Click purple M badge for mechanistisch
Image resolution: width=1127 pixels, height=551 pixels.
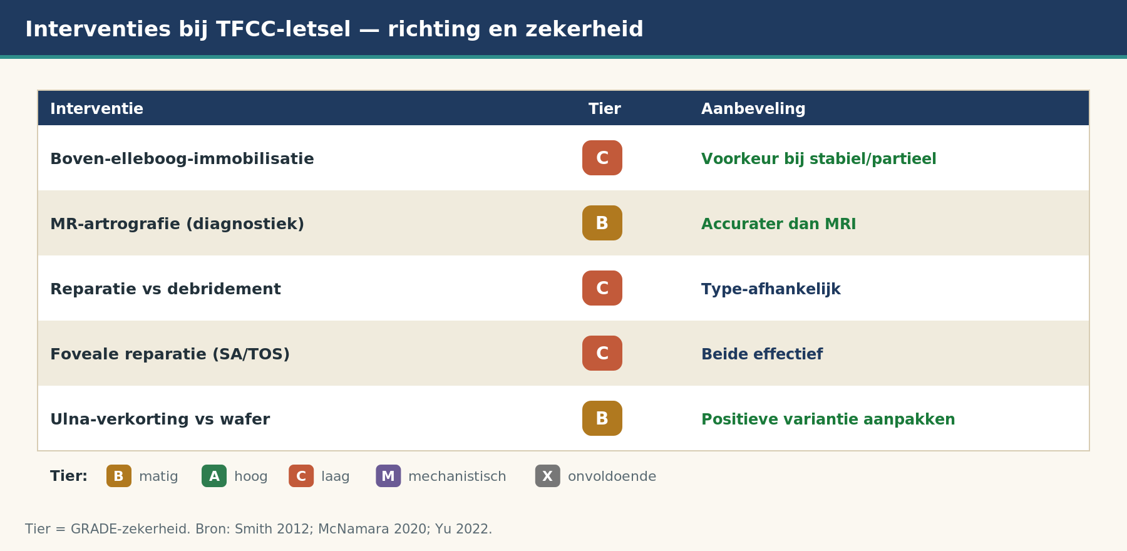388,476
